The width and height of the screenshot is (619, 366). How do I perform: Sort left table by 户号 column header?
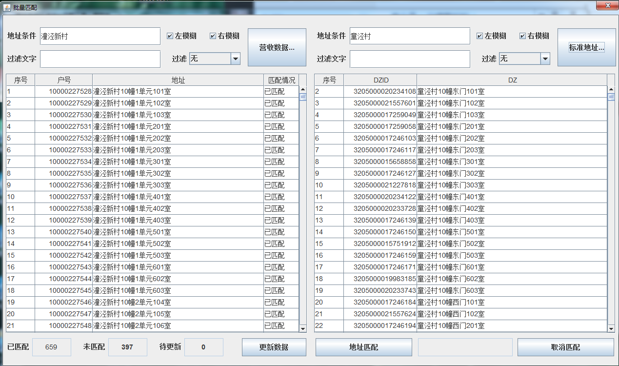point(64,80)
